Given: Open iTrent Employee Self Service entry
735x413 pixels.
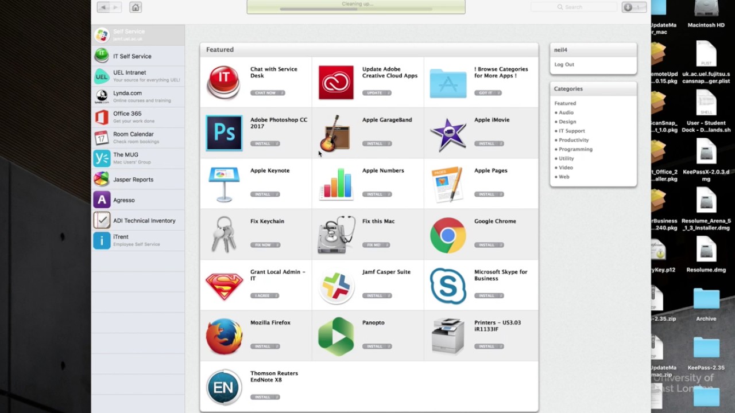Looking at the screenshot, I should coord(138,240).
